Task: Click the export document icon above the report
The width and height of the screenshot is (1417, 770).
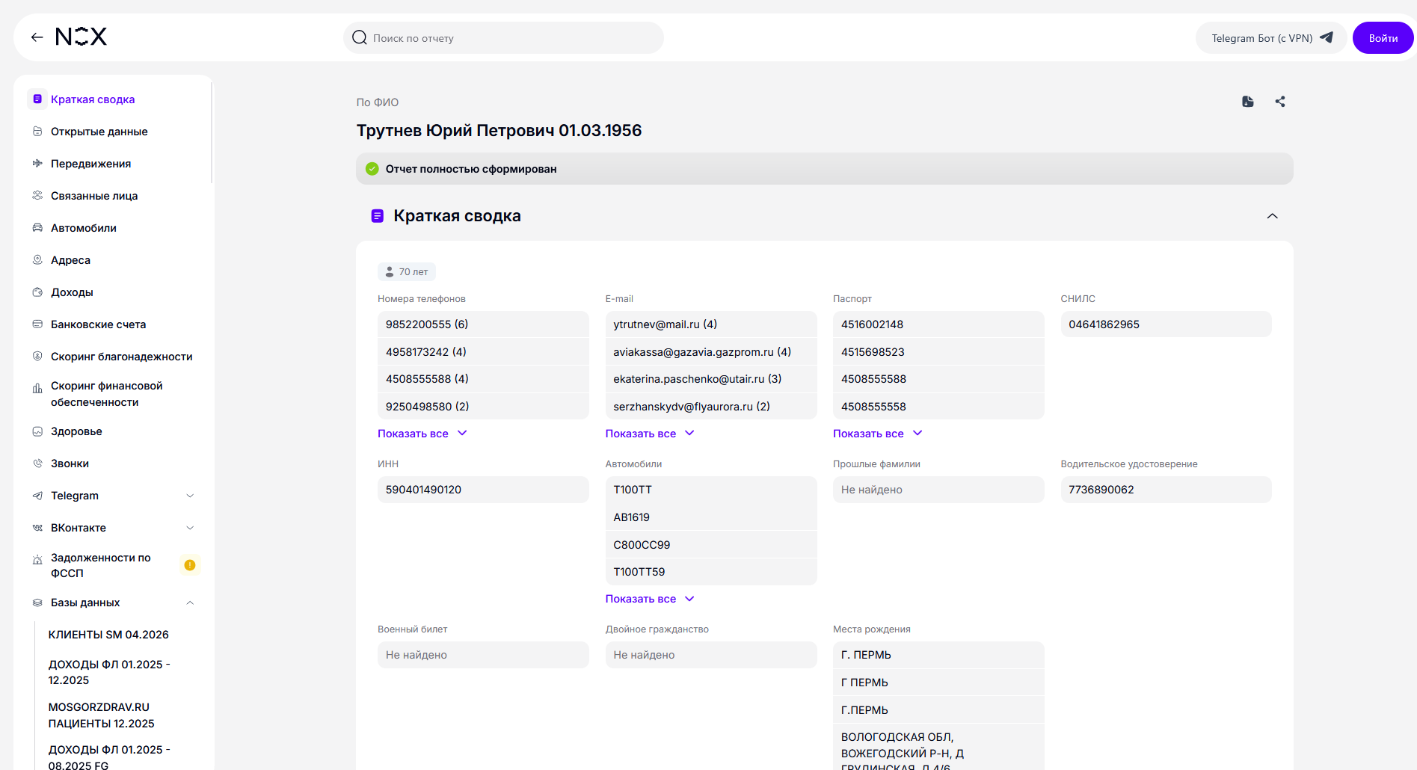Action: click(x=1248, y=102)
